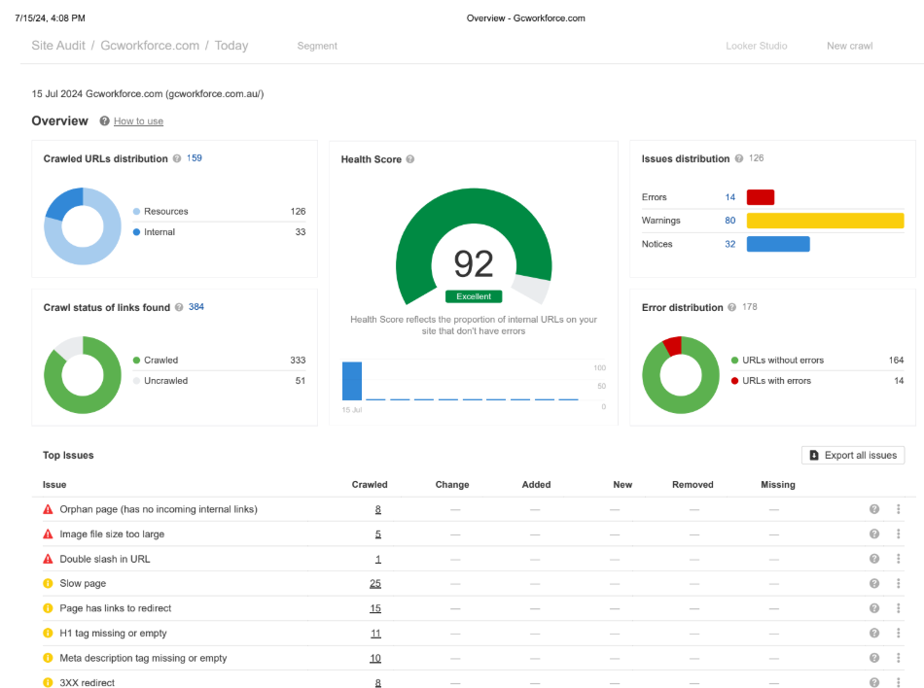Image resolution: width=924 pixels, height=688 pixels.
Task: Click red error triangle on Orphan page row
Action: click(49, 509)
